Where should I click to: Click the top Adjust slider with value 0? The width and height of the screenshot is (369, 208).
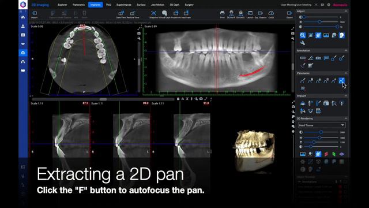coord(321,17)
